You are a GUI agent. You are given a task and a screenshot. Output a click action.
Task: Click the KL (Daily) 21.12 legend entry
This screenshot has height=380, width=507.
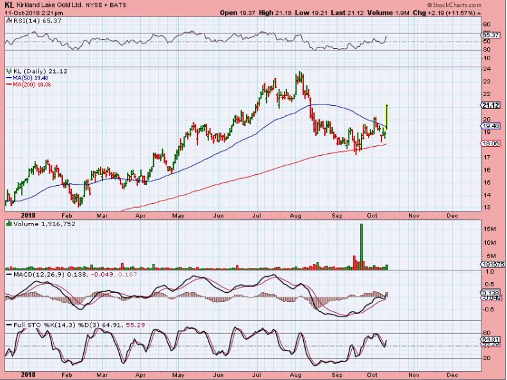tap(40, 71)
